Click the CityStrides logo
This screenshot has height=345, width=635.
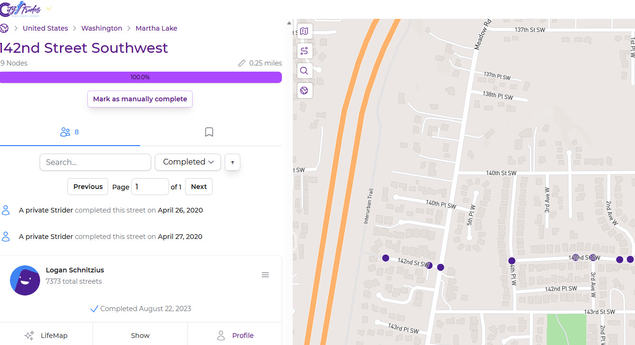click(20, 9)
